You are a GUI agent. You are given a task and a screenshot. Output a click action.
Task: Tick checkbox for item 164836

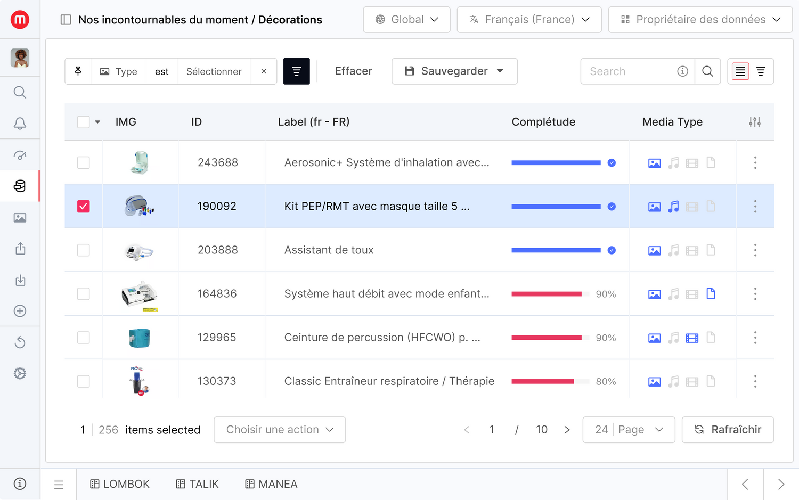[x=84, y=294]
